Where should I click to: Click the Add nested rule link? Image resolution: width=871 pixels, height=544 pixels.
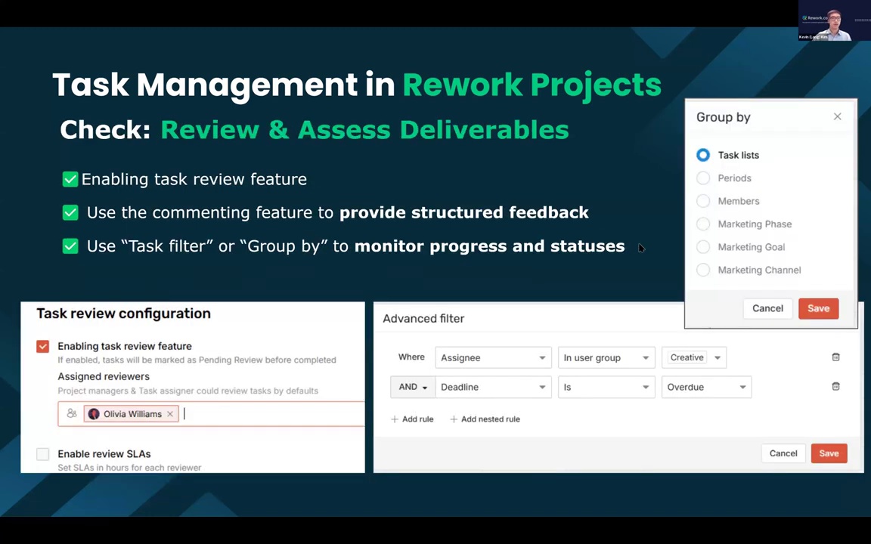pyautogui.click(x=485, y=419)
